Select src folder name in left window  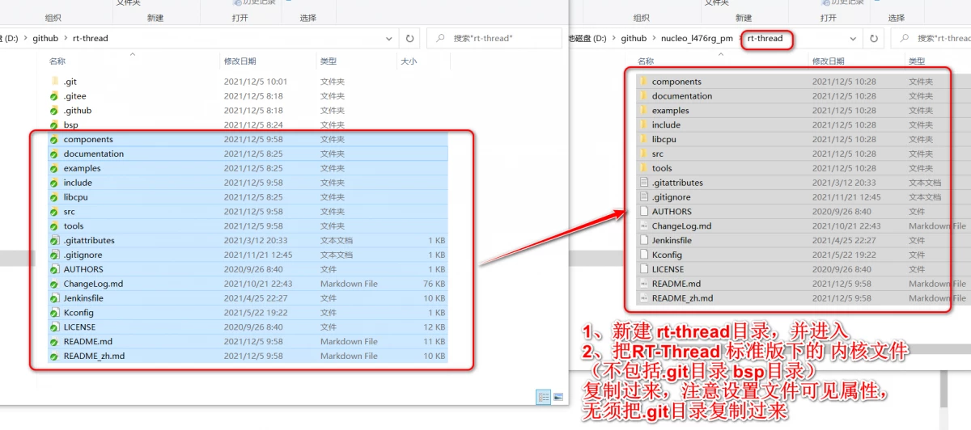tap(69, 212)
